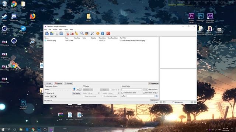Open the Help menu
236x132 pixels.
click(x=71, y=30)
